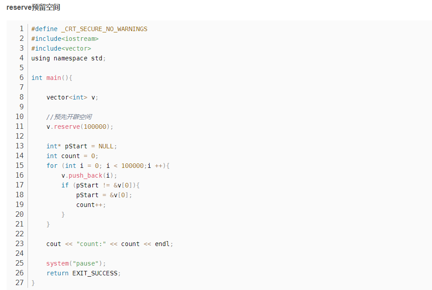This screenshot has width=432, height=290.
Task: Click the "vector<int> v;" declaration
Action: coord(72,97)
